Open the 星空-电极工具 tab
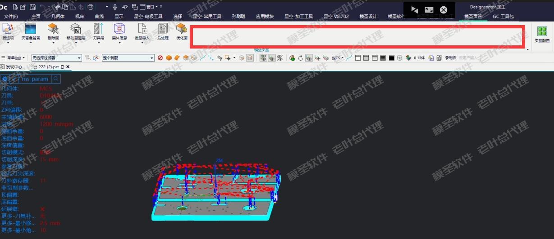The width and height of the screenshot is (554, 239). click(148, 17)
